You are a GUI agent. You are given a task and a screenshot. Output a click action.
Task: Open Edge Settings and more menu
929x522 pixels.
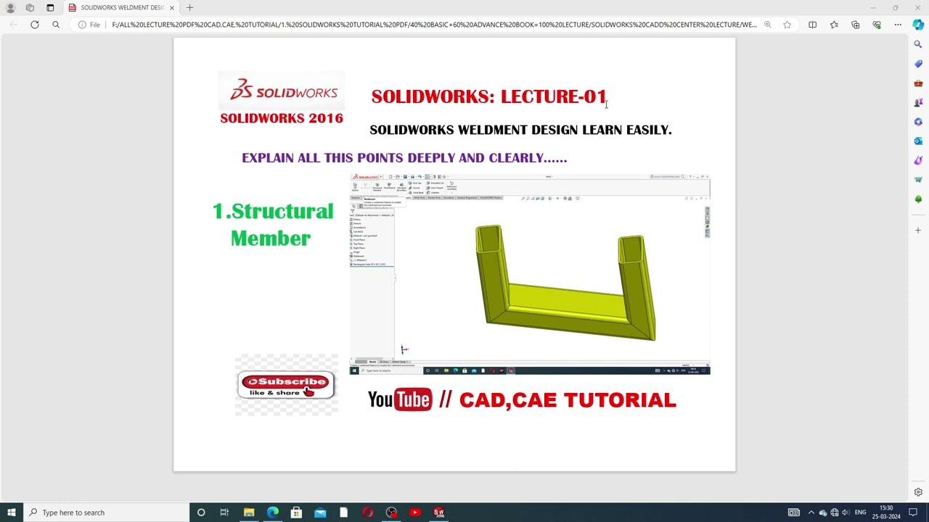click(x=898, y=25)
